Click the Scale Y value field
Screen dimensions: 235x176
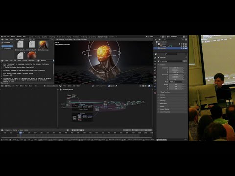pos(175,87)
